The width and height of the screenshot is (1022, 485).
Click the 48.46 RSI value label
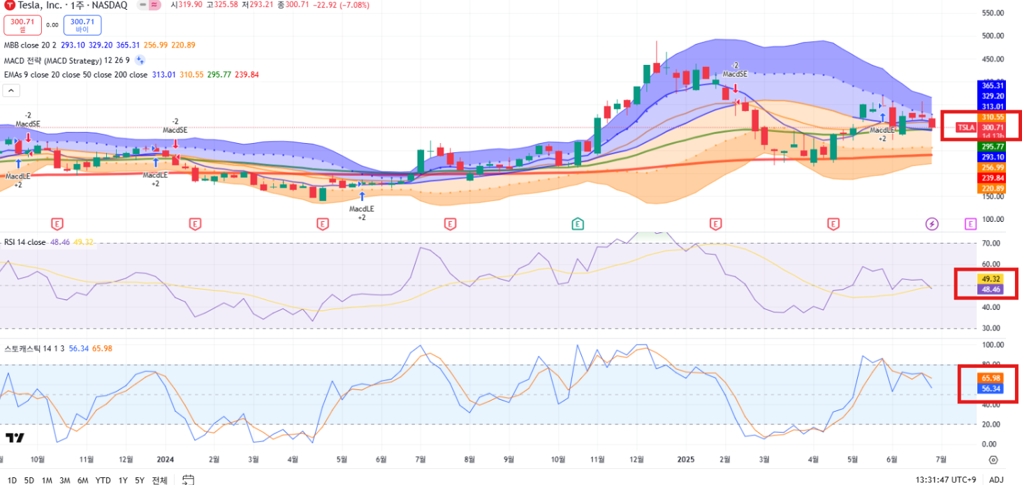point(992,289)
